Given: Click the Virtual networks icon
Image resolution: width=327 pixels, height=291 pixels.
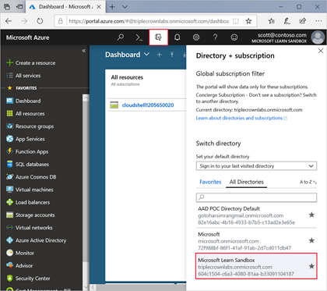Looking at the screenshot, I should point(9,228).
